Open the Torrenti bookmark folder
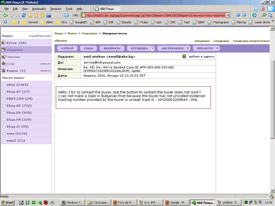This screenshot has height=206, width=275. pyautogui.click(x=30, y=22)
